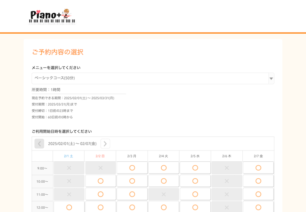
Task: Click the 2/1 土 column header
Action: 69,156
